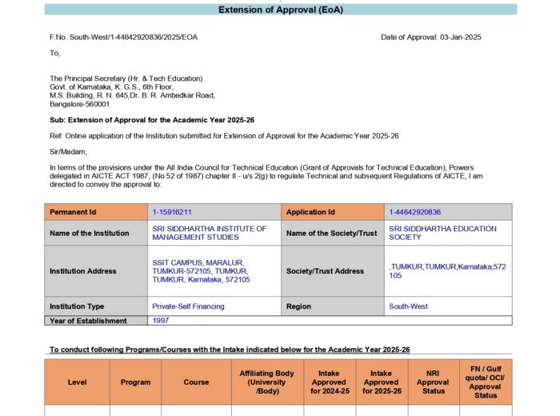This screenshot has width=560, height=416.
Task: Click 'The Principal Secretary (Hr. & Tech Education)' line
Action: (126, 78)
